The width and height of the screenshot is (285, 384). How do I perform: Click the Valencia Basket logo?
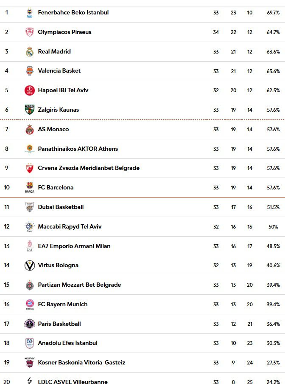30,71
